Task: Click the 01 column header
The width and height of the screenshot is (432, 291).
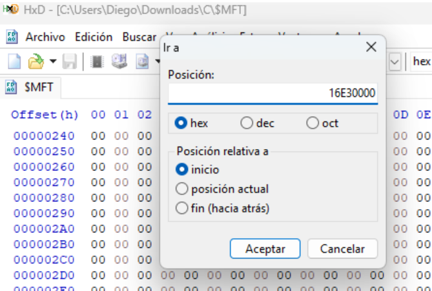Action: [x=121, y=114]
